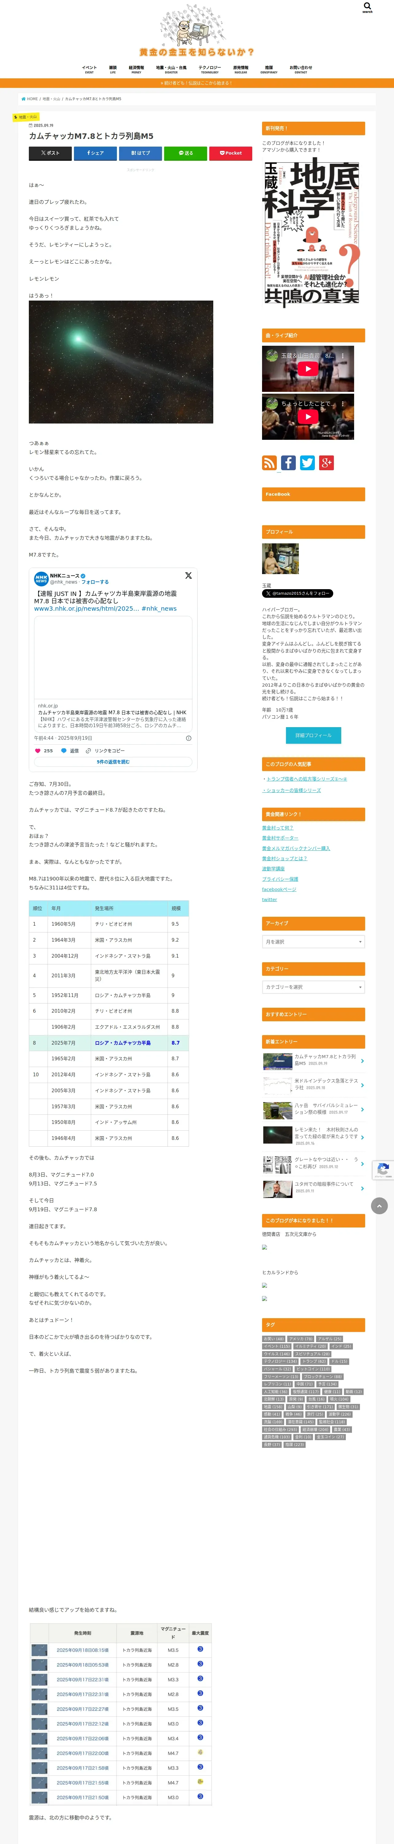Click the yellow 地震・火山 category label
Image resolution: width=394 pixels, height=1844 pixels.
[26, 117]
